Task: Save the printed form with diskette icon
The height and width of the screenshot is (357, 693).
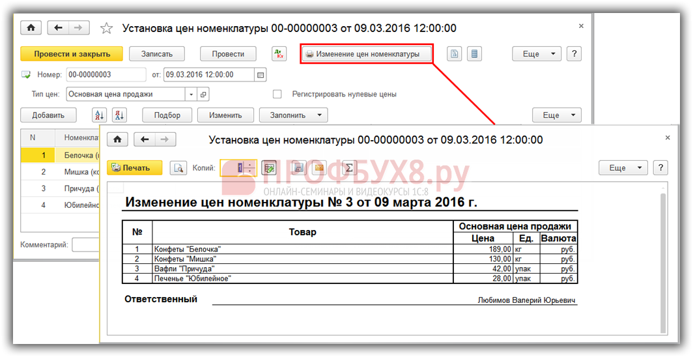Action: pyautogui.click(x=299, y=168)
